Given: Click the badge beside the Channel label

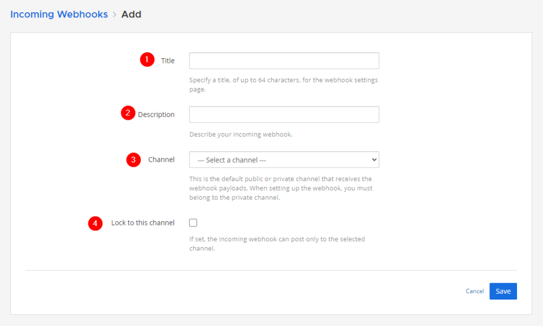Looking at the screenshot, I should click(x=133, y=159).
